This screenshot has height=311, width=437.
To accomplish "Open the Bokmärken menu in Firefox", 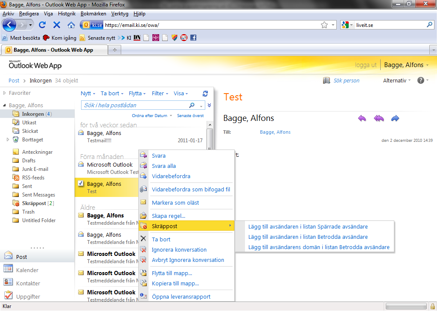I will pyautogui.click(x=93, y=13).
